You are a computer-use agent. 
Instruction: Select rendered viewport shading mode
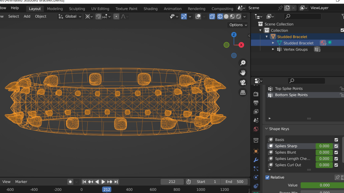[x=238, y=16]
